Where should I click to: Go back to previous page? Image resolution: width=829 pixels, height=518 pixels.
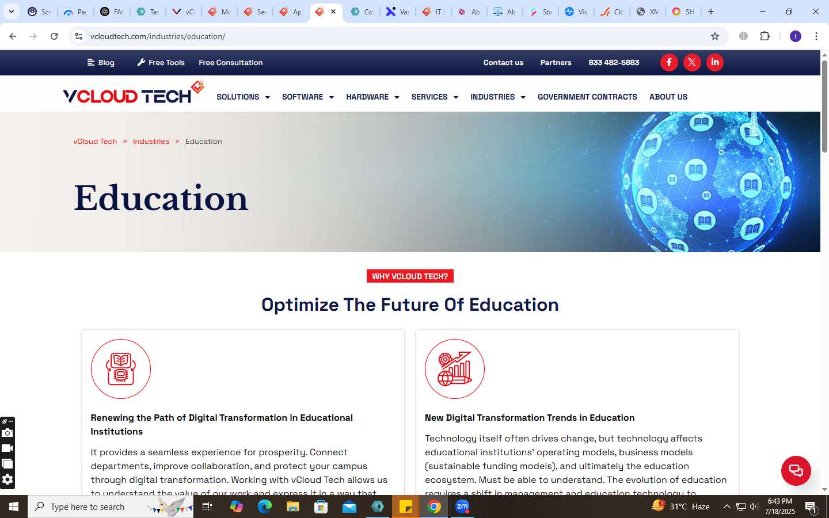13,36
